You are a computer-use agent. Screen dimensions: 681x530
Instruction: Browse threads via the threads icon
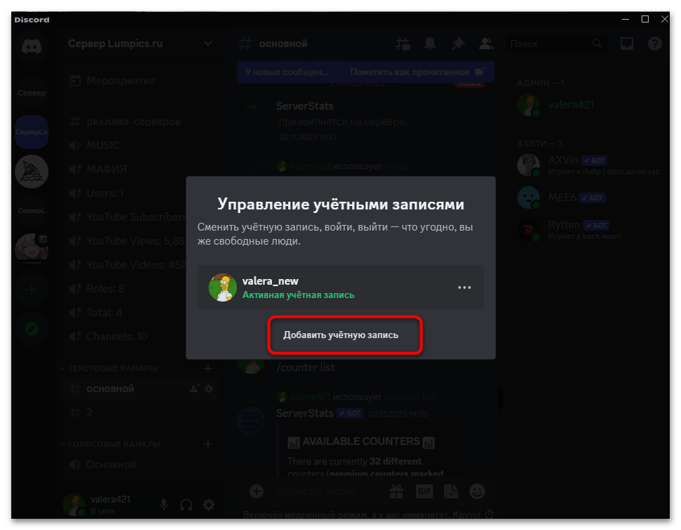[403, 44]
